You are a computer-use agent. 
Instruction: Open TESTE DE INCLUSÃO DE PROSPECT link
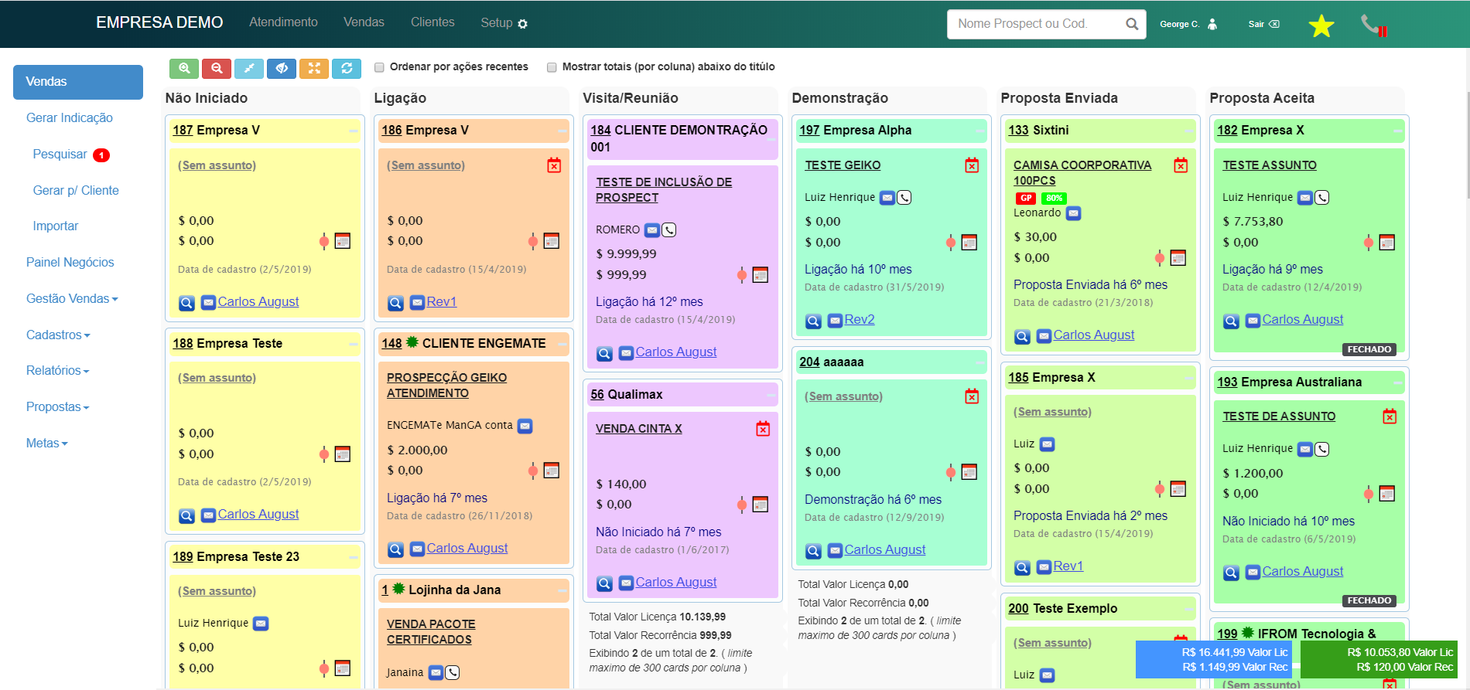(x=664, y=190)
